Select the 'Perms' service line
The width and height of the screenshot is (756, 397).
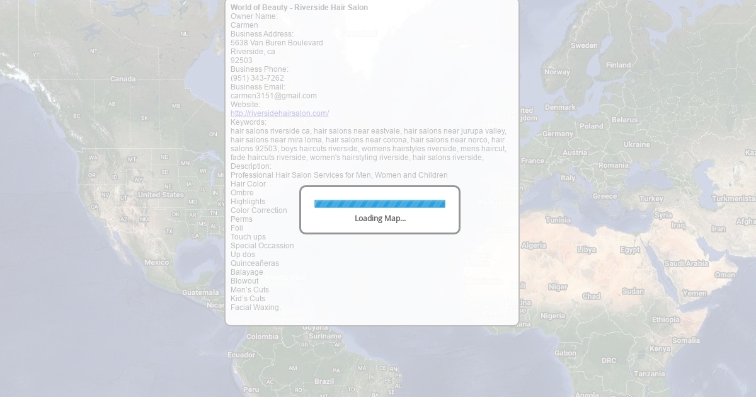(x=241, y=219)
